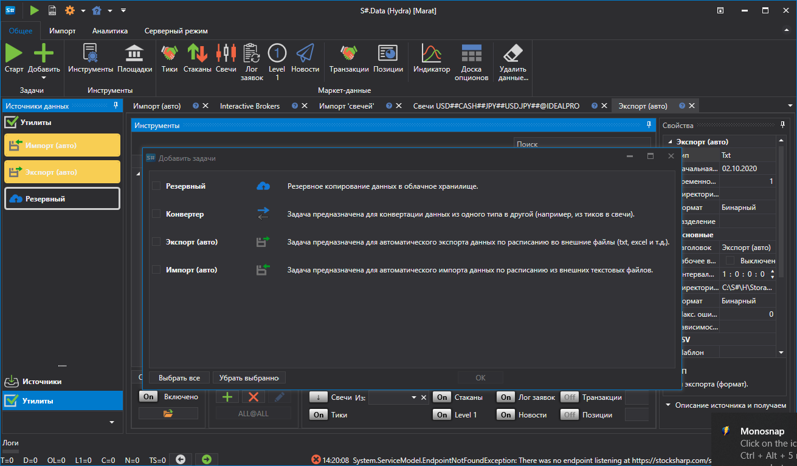The width and height of the screenshot is (797, 466).
Task: Toggle the Level 1 On switch
Action: 442,415
